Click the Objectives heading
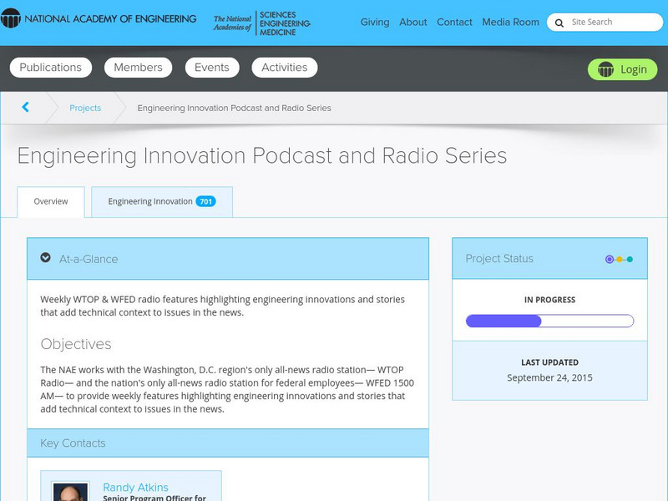This screenshot has width=668, height=501. 76,344
